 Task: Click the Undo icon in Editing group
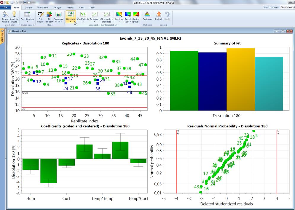(x=167, y=14)
